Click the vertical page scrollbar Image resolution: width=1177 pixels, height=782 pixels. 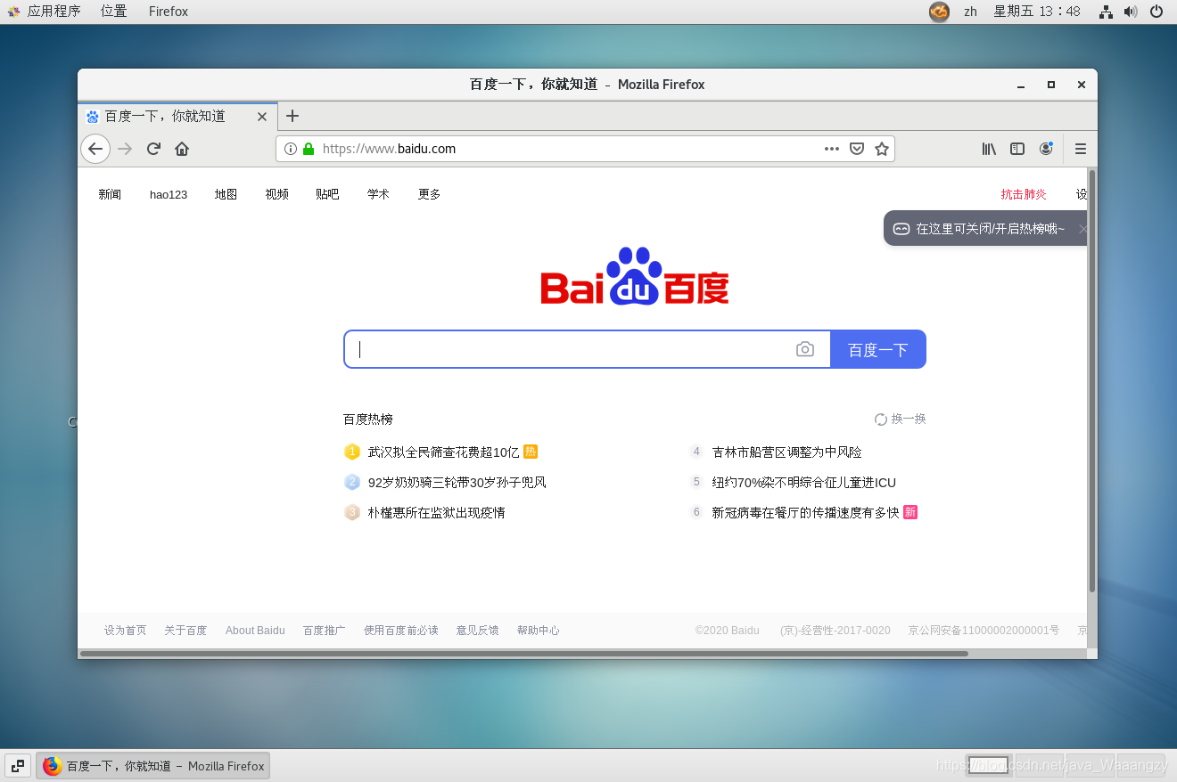1092,381
